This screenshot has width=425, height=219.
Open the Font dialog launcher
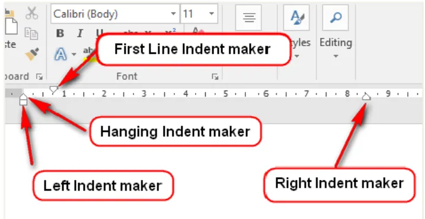click(215, 78)
